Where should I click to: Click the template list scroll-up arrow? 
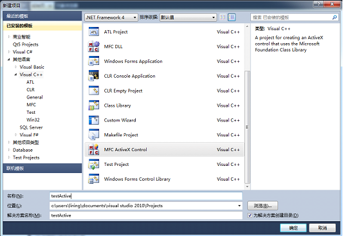247,26
